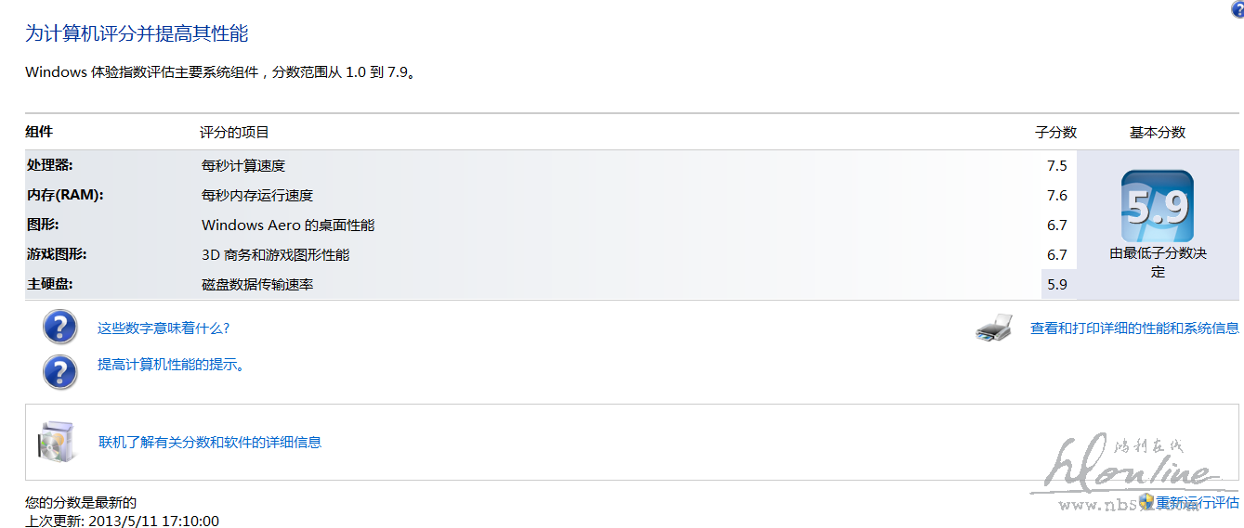Click the shield icon beside 重新运行评估
The height and width of the screenshot is (528, 1244).
tap(1146, 502)
